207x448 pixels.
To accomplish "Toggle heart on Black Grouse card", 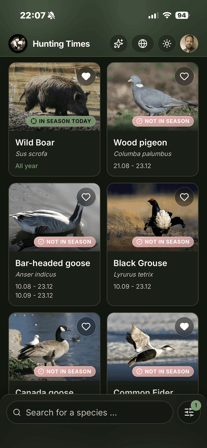I will [184, 197].
